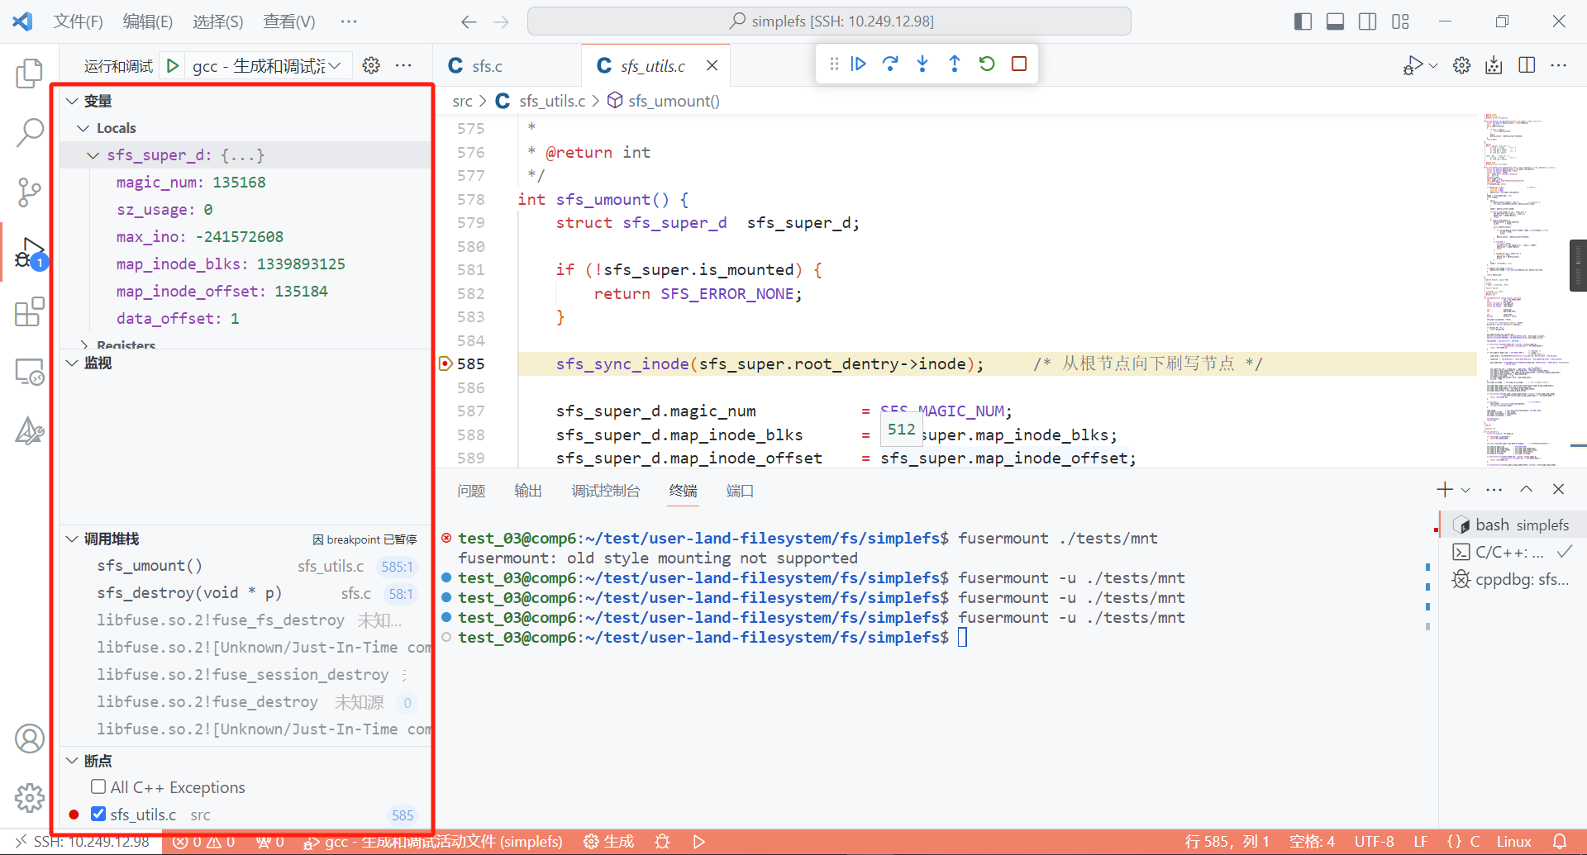Viewport: 1587px width, 855px height.
Task: Toggle the primary sidebar layout icon
Action: [x=1303, y=21]
